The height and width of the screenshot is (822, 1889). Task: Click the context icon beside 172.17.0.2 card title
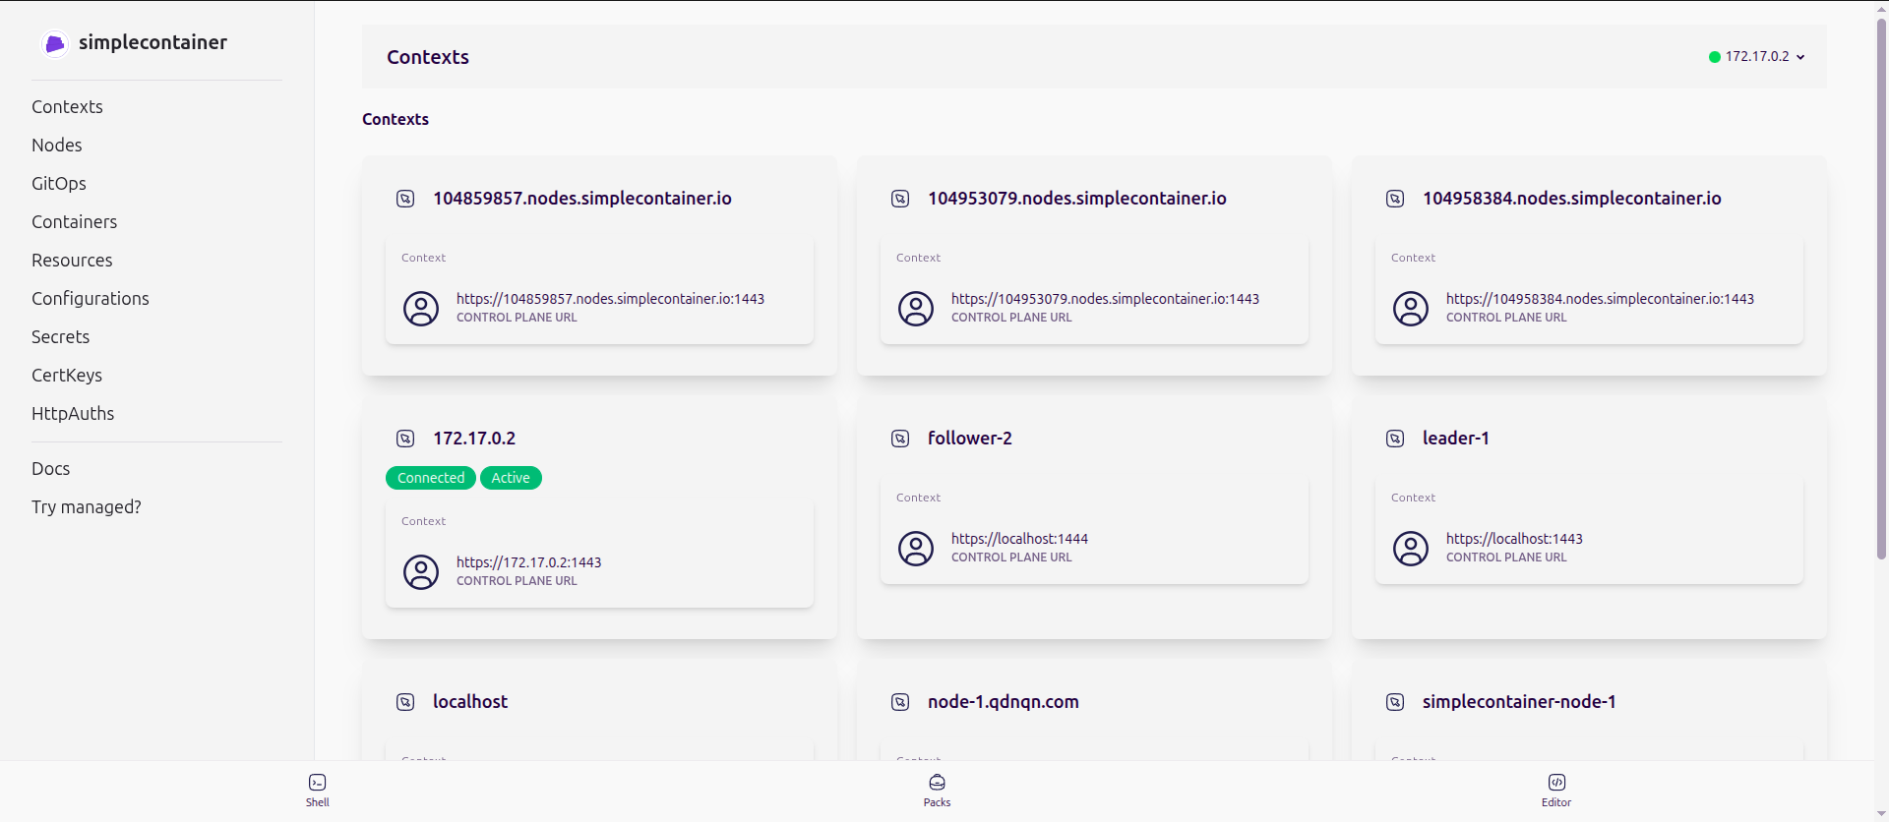(405, 439)
